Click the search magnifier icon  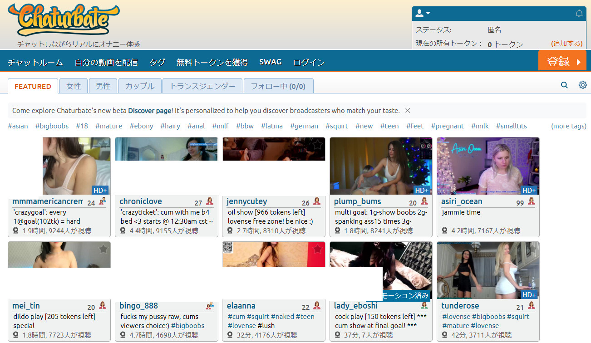[x=564, y=85]
